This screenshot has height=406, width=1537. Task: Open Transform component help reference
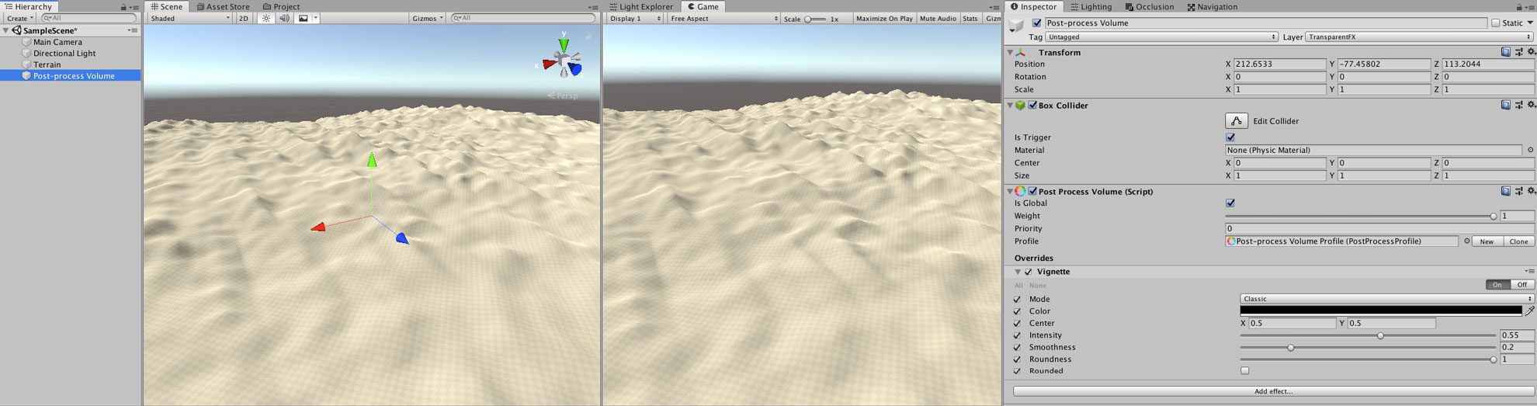click(1505, 52)
